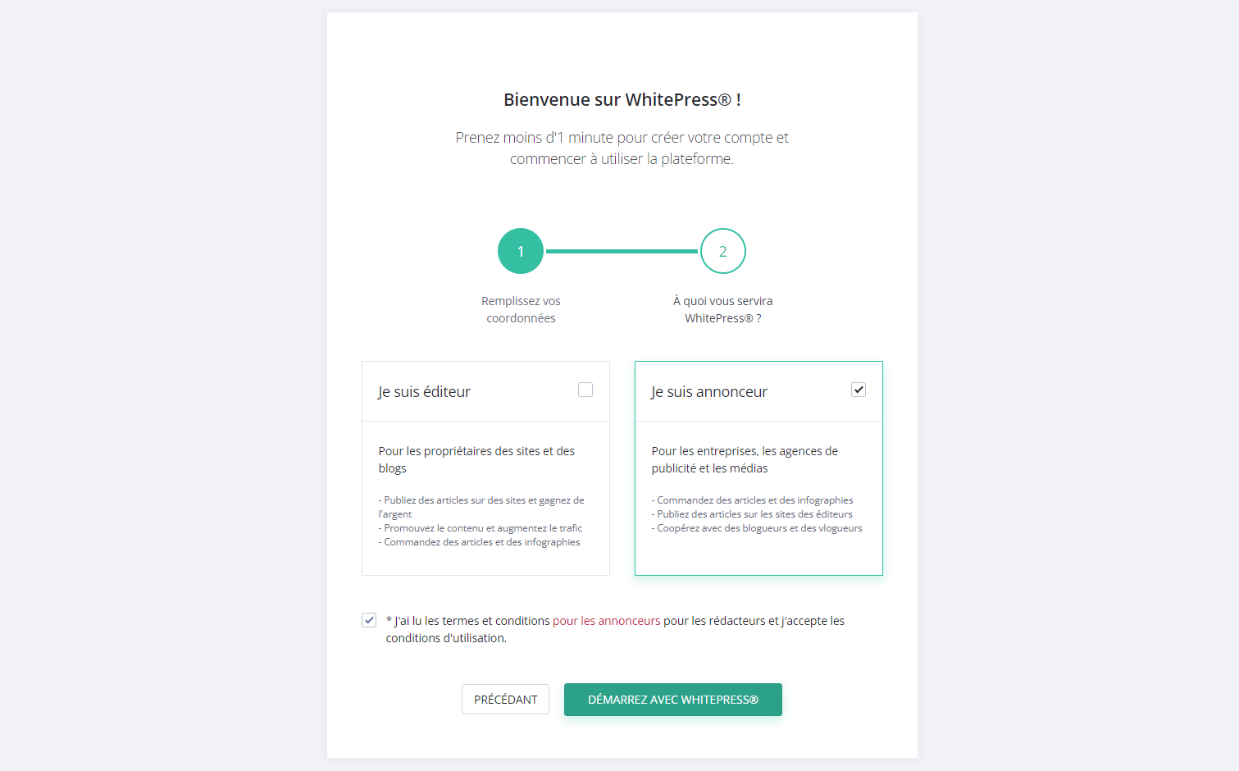This screenshot has height=771, width=1239.
Task: Select the 'Je suis annonceur' card title
Action: pyautogui.click(x=709, y=392)
